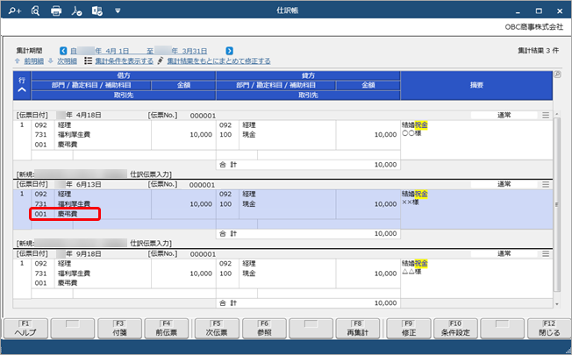Click the list scroll-down arrow

[557, 303]
